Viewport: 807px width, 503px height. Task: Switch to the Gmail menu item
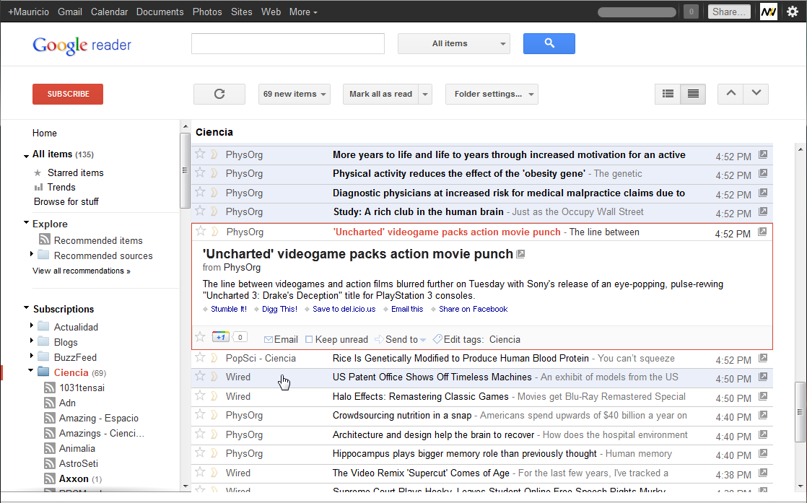tap(69, 12)
